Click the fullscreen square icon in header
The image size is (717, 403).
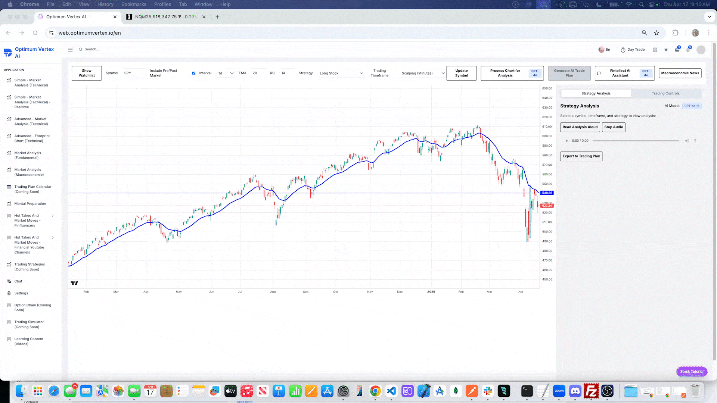point(655,50)
